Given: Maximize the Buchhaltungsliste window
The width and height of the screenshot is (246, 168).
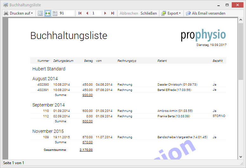Looking at the screenshot, I should (x=227, y=5).
